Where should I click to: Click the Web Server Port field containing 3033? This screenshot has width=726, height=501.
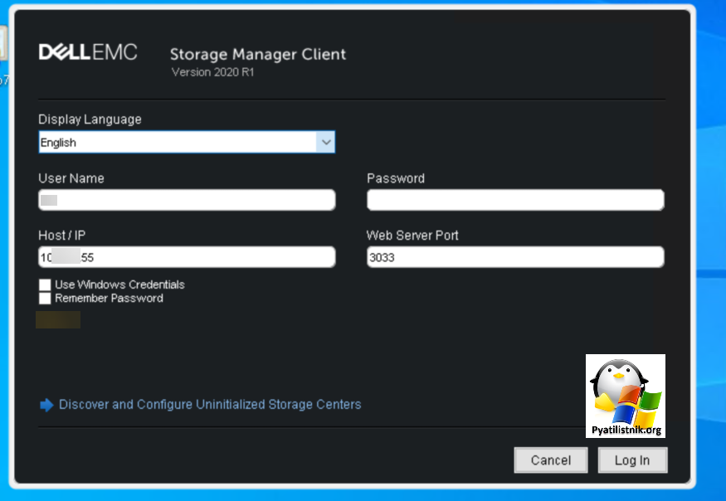click(515, 257)
